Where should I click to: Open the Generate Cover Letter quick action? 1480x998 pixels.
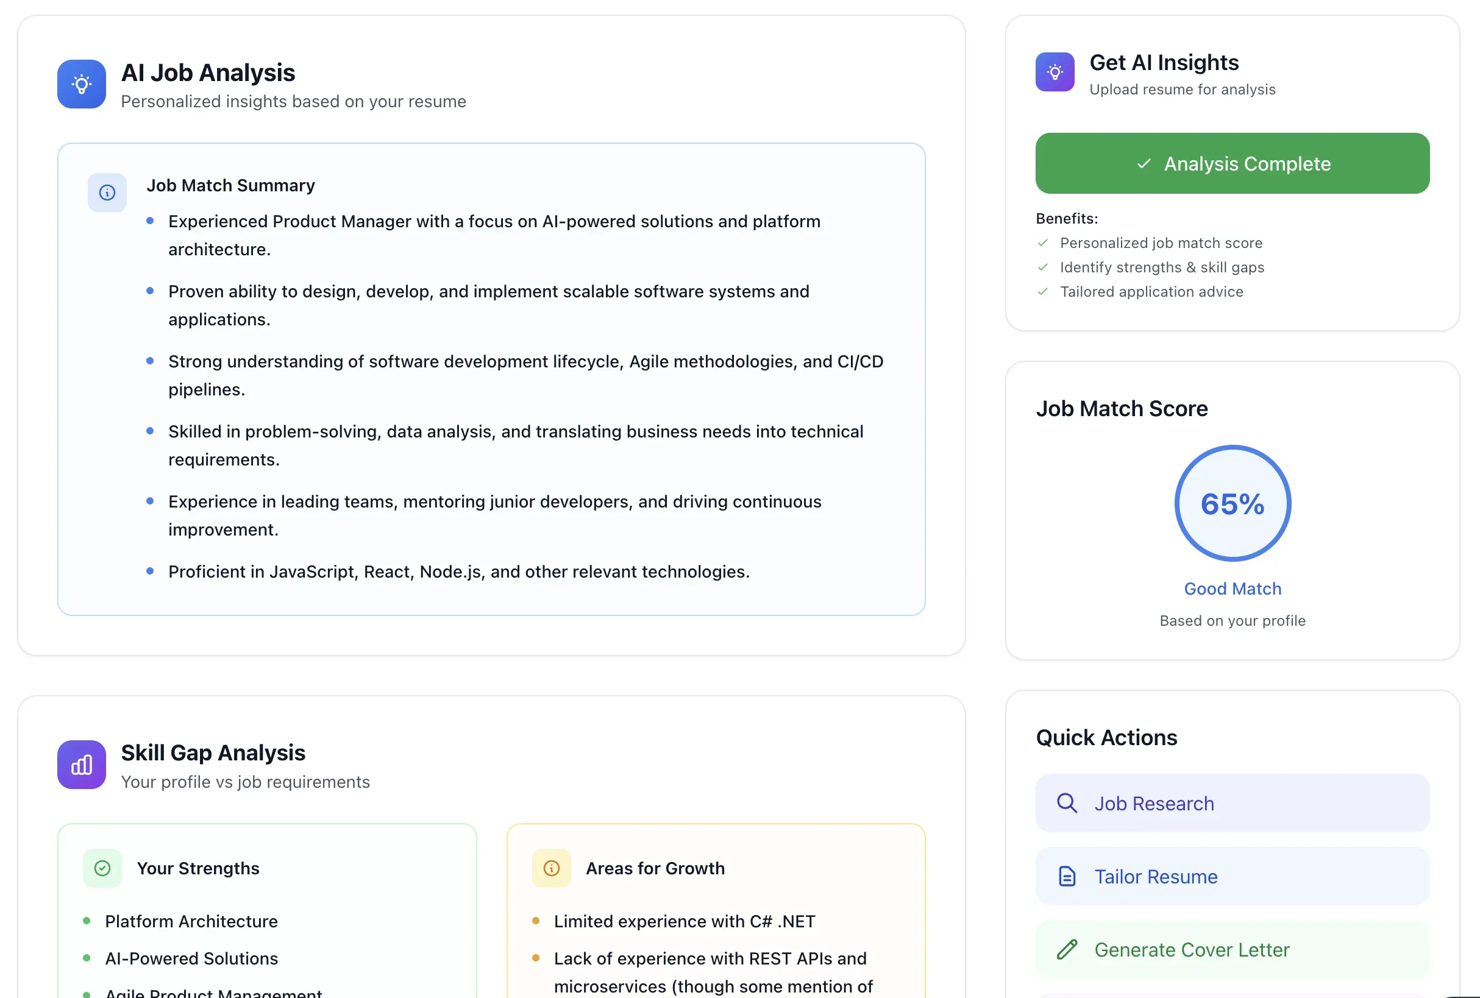tap(1233, 950)
